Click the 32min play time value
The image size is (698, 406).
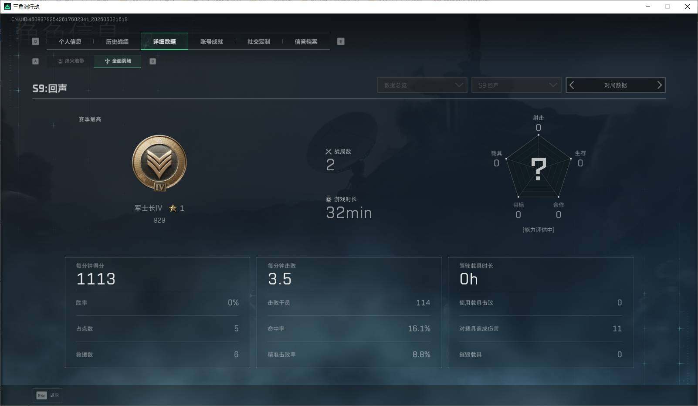coord(349,213)
